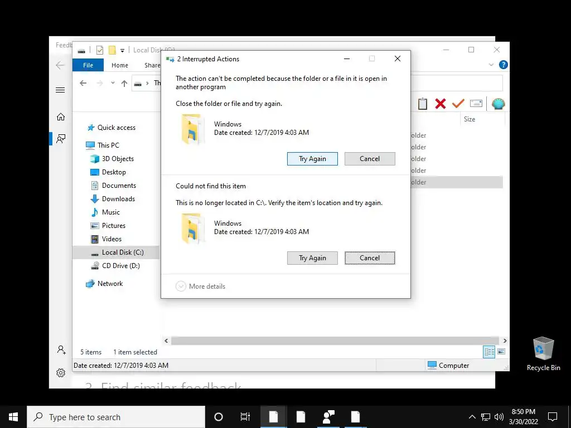This screenshot has height=428, width=571.
Task: Open the File tab in Explorer
Action: coord(88,65)
